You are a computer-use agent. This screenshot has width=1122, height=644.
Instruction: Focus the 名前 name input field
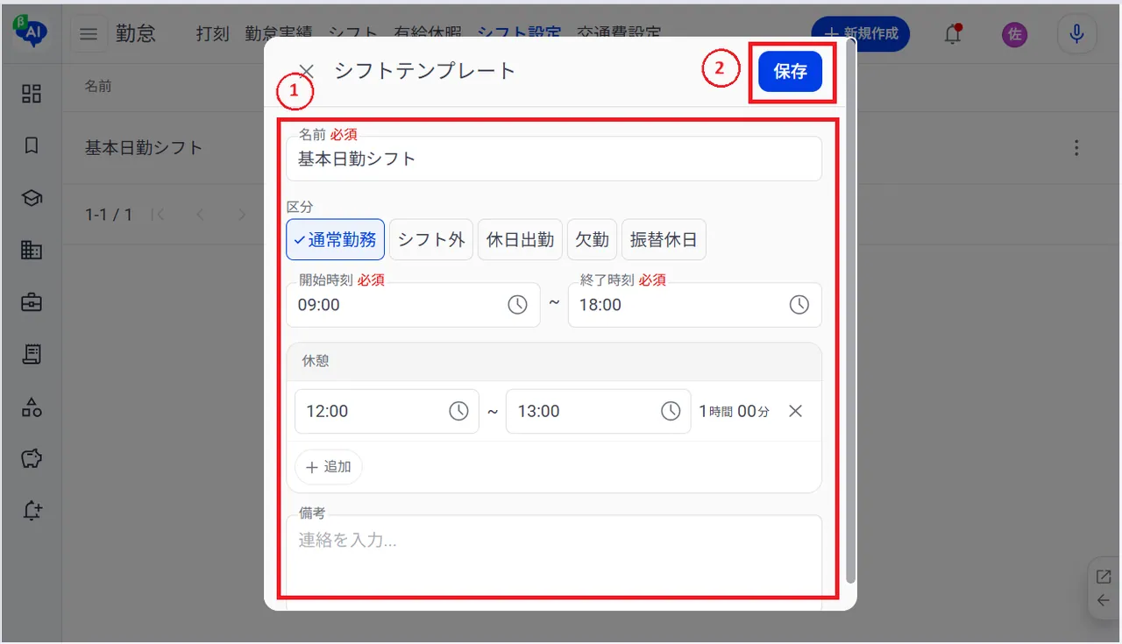[x=554, y=159]
